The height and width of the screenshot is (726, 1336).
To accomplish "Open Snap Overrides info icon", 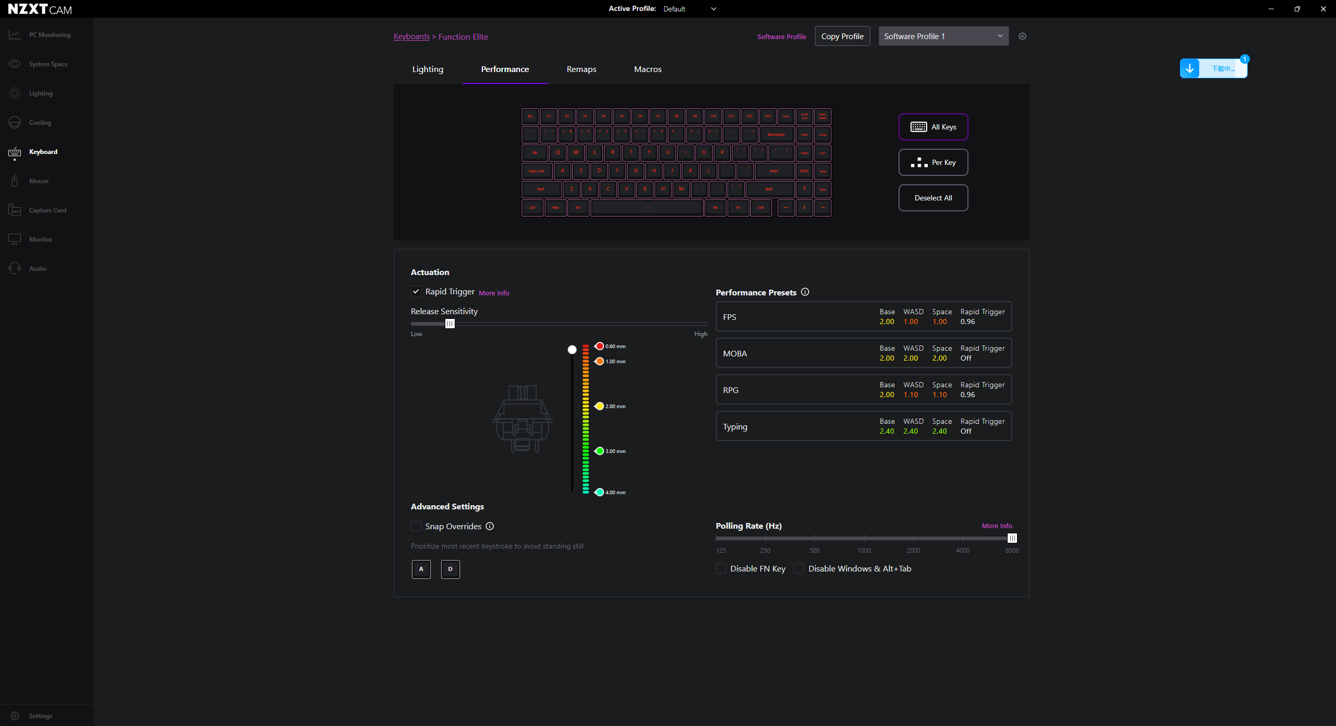I will point(490,526).
